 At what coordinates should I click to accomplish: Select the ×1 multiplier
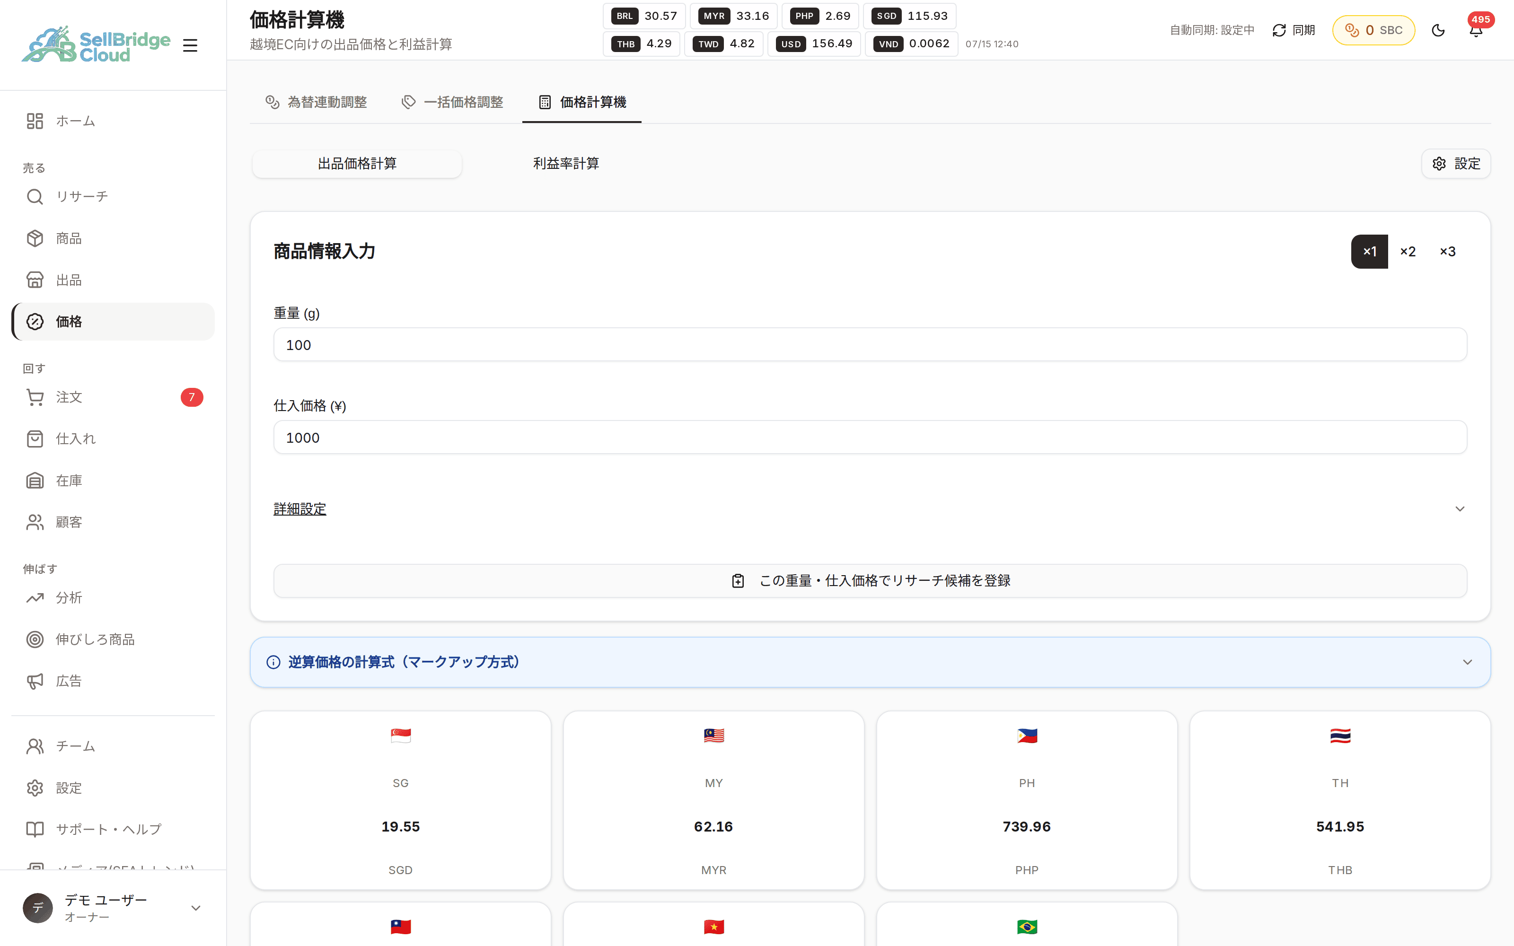(x=1370, y=252)
